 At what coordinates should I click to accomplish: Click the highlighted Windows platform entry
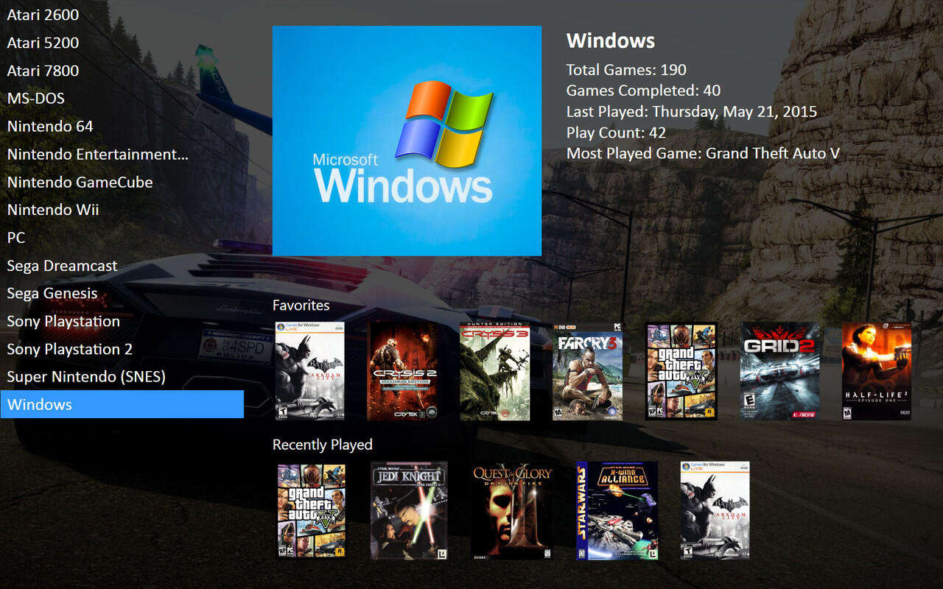tap(122, 404)
